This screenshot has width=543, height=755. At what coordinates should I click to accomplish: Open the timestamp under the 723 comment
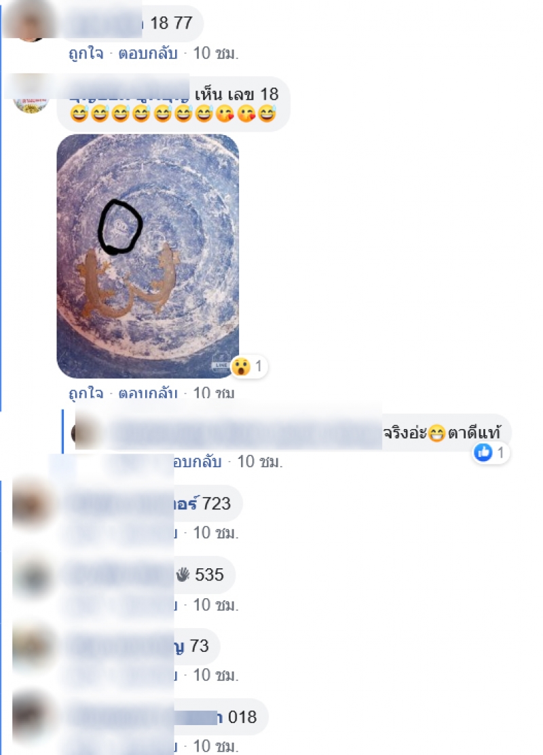(x=216, y=532)
